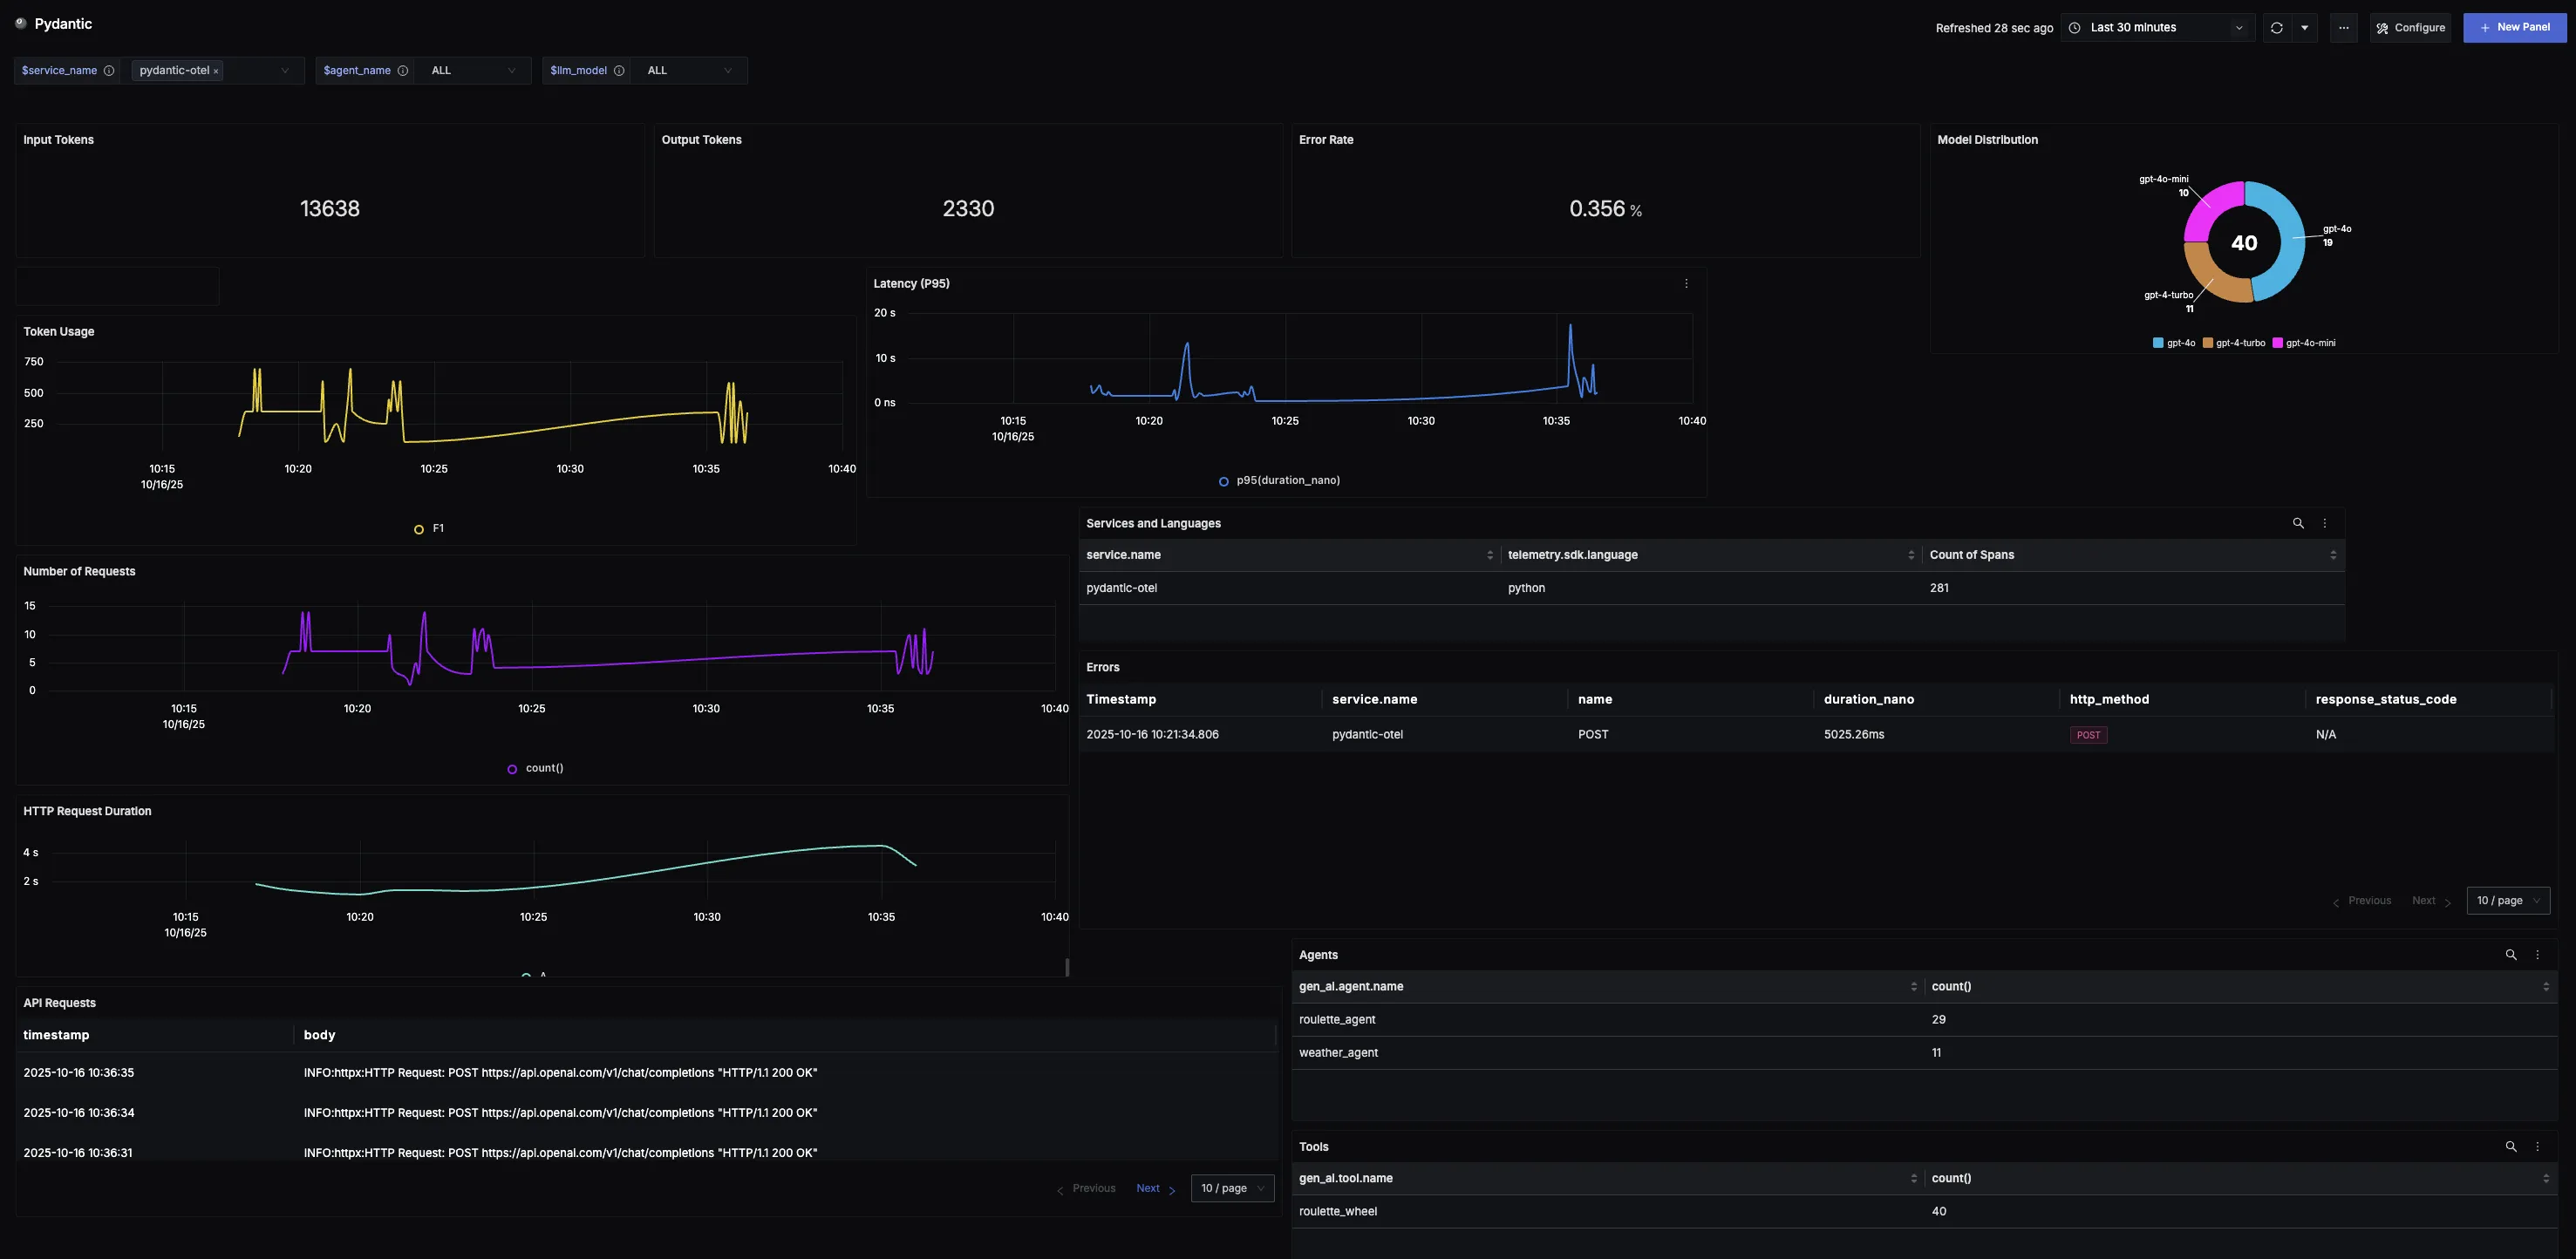2576x1259 pixels.
Task: Open the Latency (P95) panel menu
Action: pos(1686,283)
